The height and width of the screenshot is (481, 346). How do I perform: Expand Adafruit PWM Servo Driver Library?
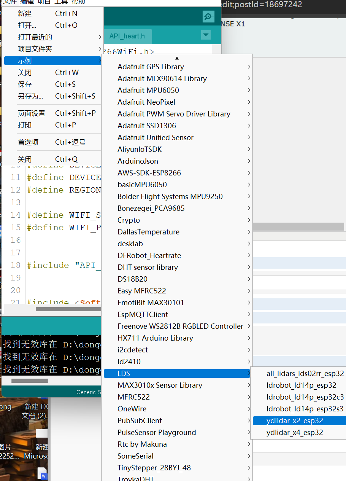click(x=177, y=114)
